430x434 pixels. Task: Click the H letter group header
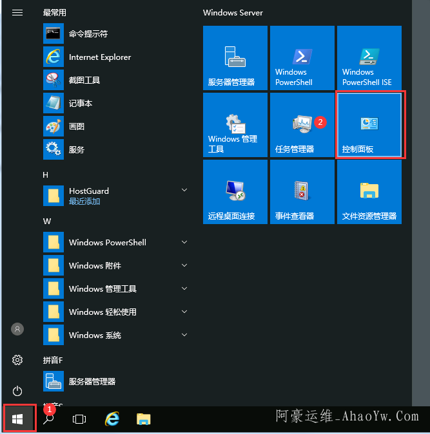45,175
